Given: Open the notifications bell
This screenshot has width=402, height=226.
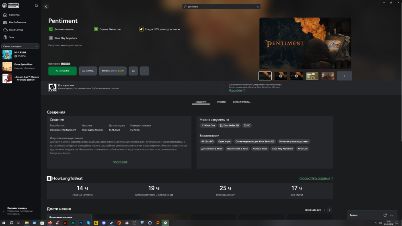Looking at the screenshot, I should [37, 6].
